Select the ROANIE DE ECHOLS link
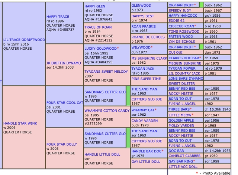The width and height of the screenshot is (238, 175). click(x=148, y=37)
